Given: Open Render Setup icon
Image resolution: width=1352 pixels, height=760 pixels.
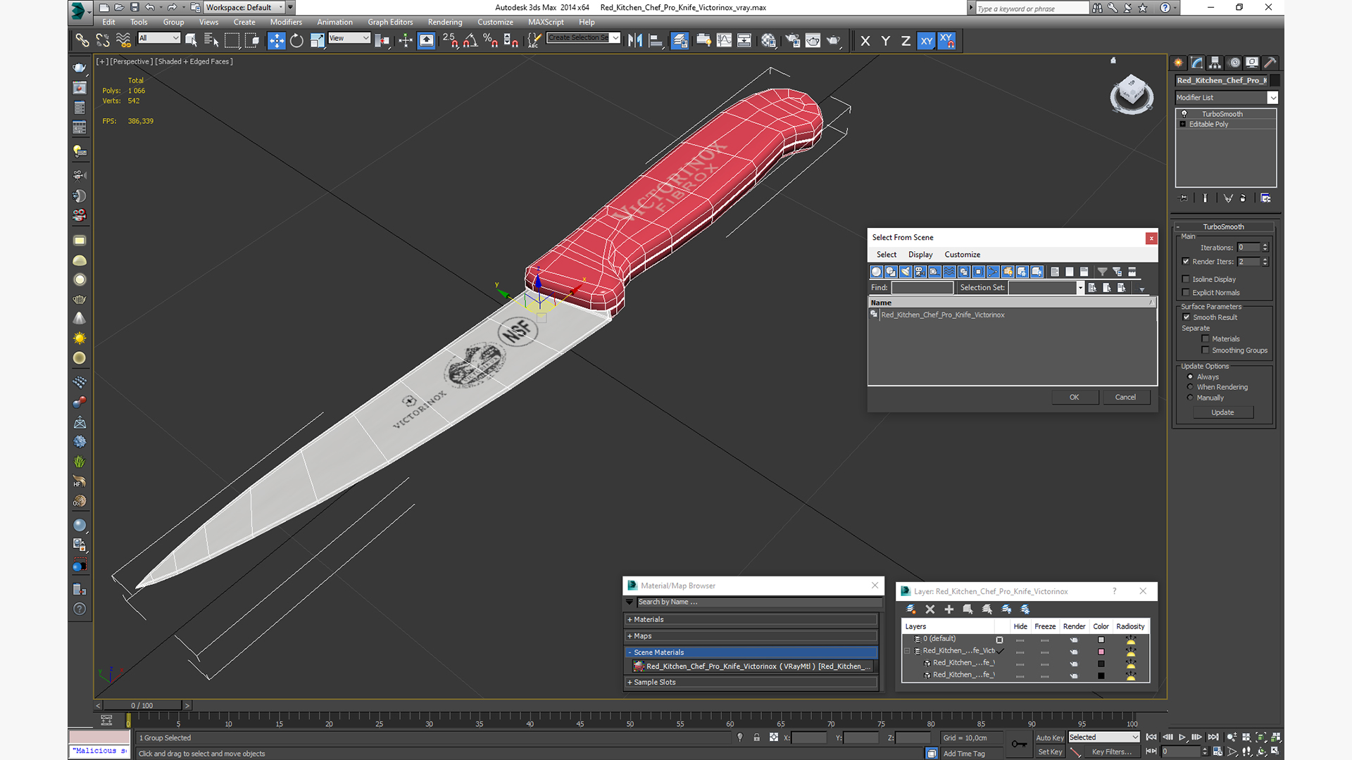Looking at the screenshot, I should coord(792,41).
